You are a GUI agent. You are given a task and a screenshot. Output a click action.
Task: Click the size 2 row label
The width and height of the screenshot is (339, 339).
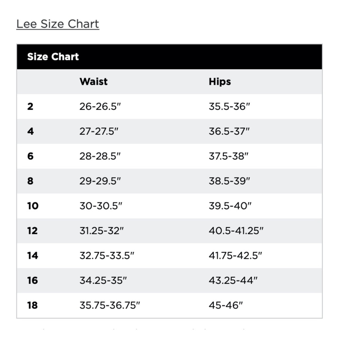tap(30, 106)
